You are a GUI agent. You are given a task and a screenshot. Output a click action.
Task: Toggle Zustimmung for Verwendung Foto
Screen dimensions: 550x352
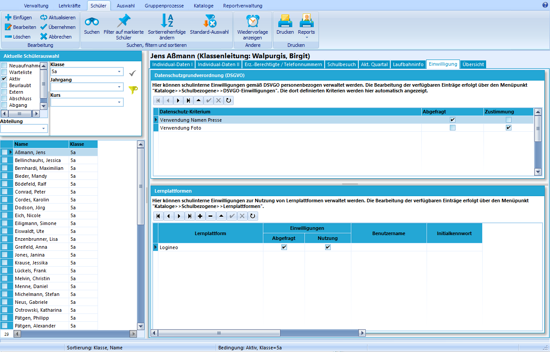[508, 127]
